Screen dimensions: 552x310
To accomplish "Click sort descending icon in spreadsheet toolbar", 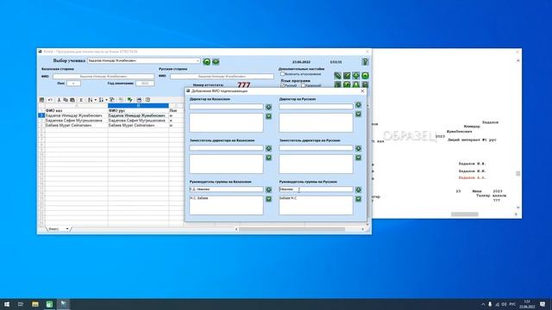I will [101, 100].
